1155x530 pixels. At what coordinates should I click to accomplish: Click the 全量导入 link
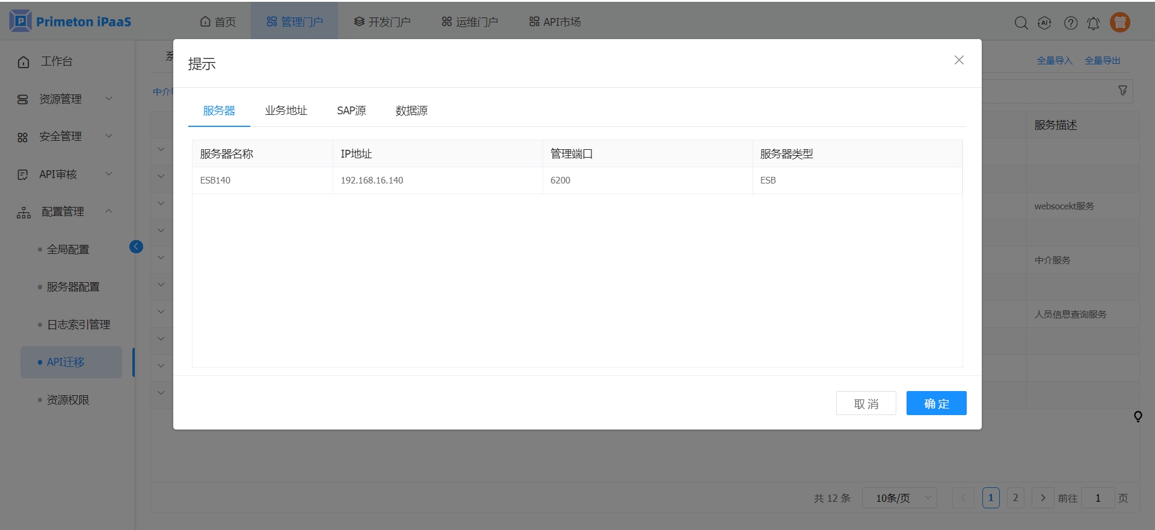(x=1055, y=61)
